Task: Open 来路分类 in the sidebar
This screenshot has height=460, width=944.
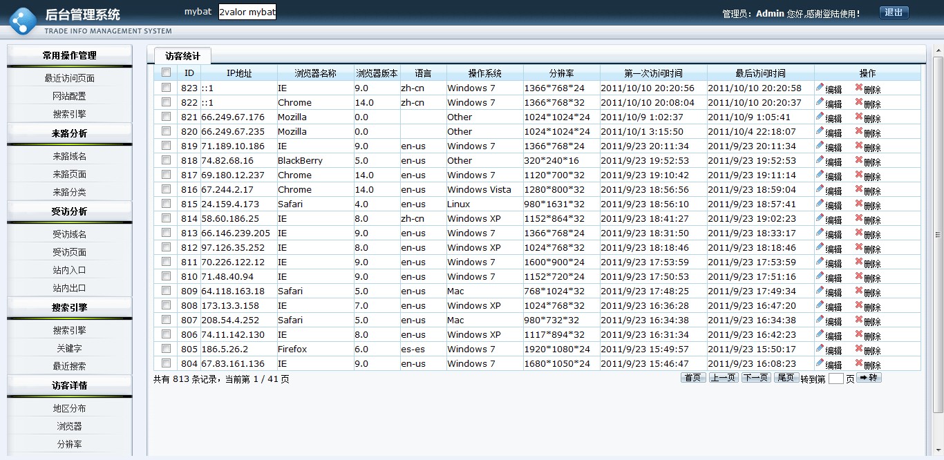Action: click(x=69, y=193)
